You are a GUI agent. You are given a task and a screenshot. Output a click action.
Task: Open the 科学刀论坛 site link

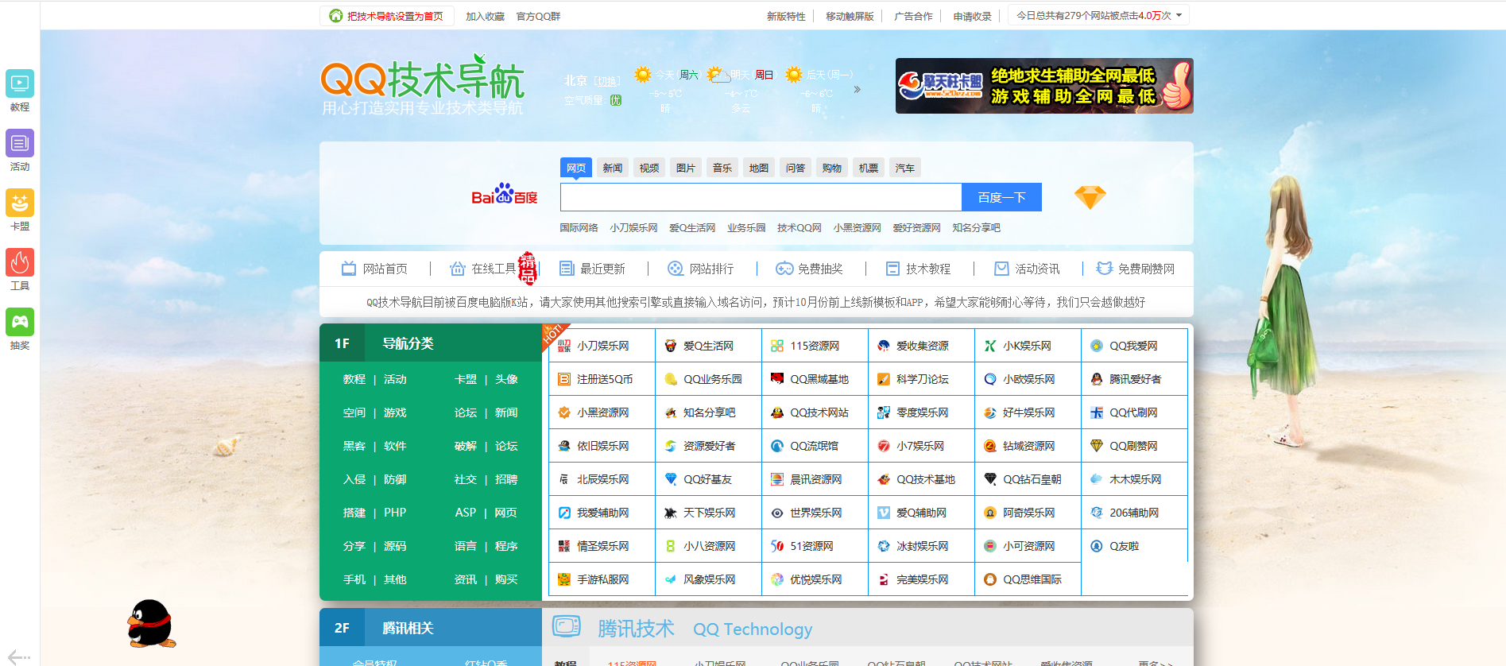(922, 379)
